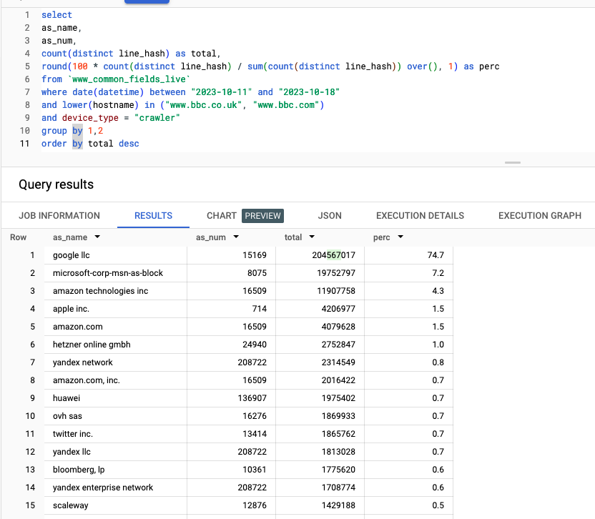The height and width of the screenshot is (519, 595).
Task: Open the total column dropdown arrow
Action: point(312,237)
